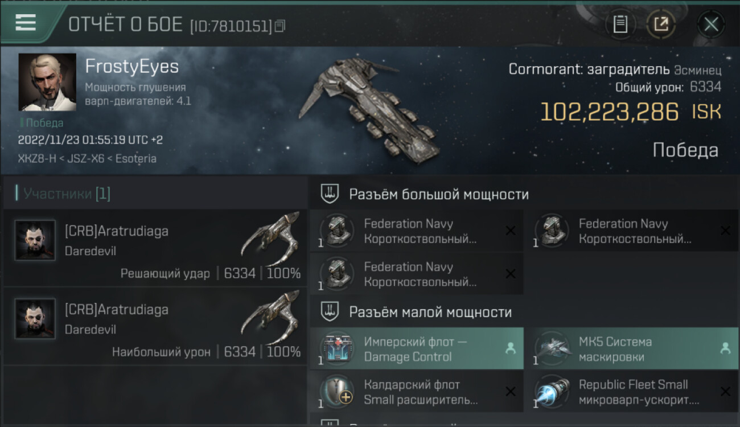Image resolution: width=740 pixels, height=427 pixels.
Task: Click the Разъём большой мощности section header
Action: [439, 194]
